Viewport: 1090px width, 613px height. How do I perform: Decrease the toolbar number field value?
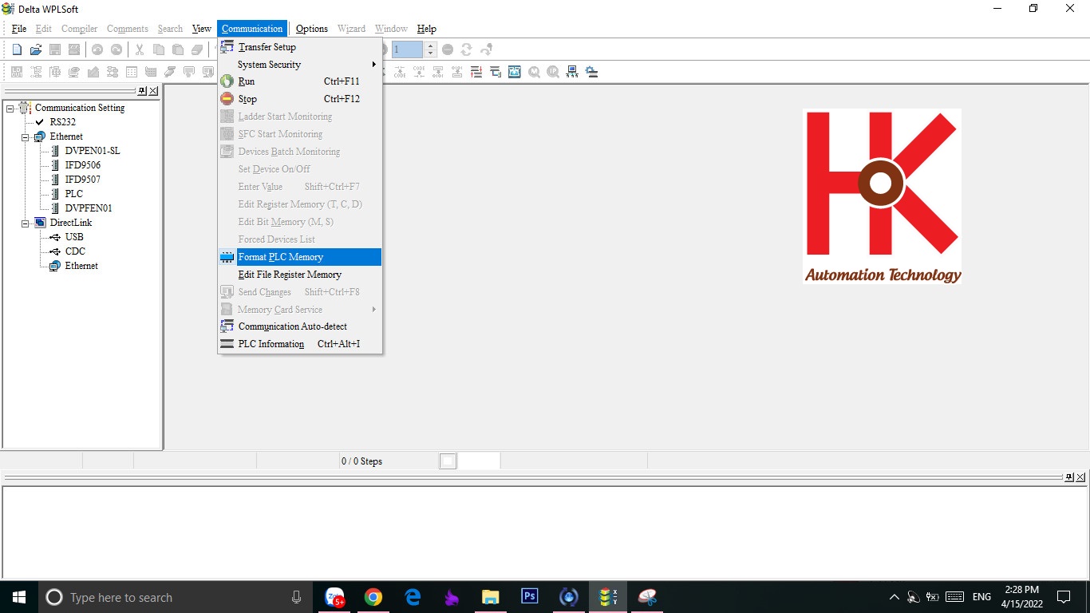click(431, 53)
